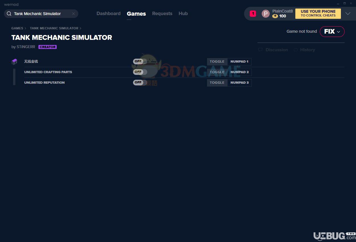356x242 pixels.
Task: Clear the search field with the X
Action: 73,14
